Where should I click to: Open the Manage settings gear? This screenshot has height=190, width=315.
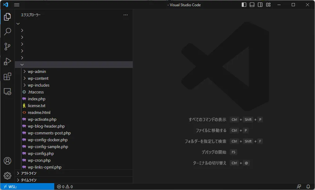click(x=7, y=175)
